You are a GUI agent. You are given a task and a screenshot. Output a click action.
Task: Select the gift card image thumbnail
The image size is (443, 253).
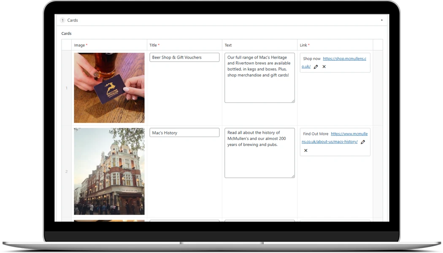tap(109, 88)
